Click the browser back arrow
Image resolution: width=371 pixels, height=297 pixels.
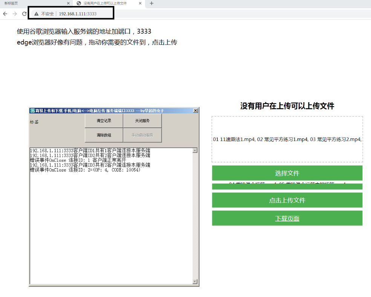click(5, 13)
